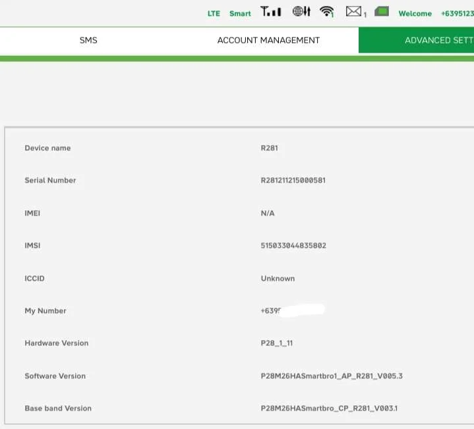The image size is (474, 429).
Task: Click the signal strength bars icon
Action: [x=271, y=11]
